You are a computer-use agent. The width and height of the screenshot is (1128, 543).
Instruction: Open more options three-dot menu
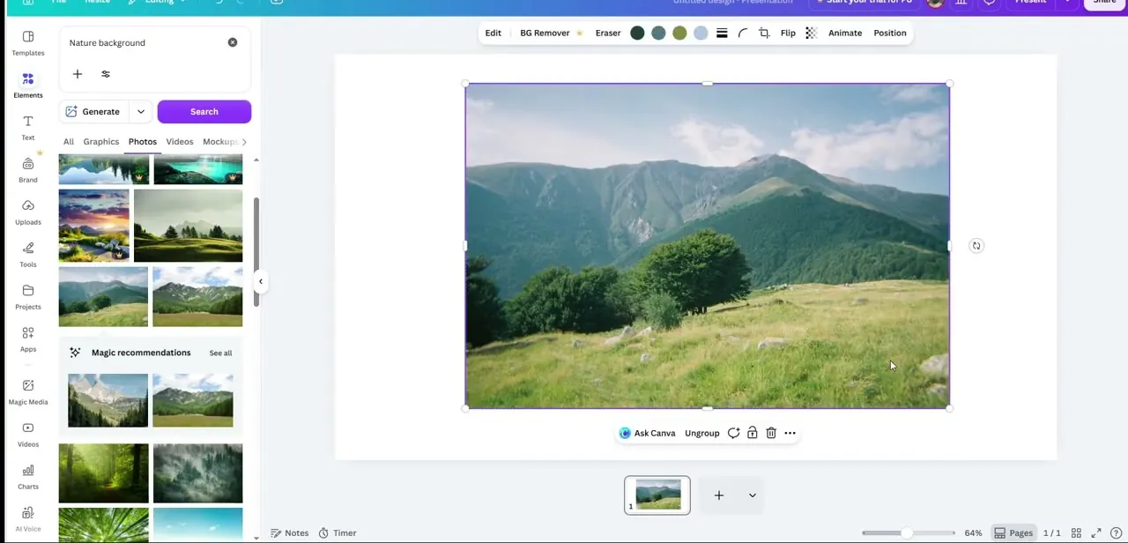click(x=790, y=434)
